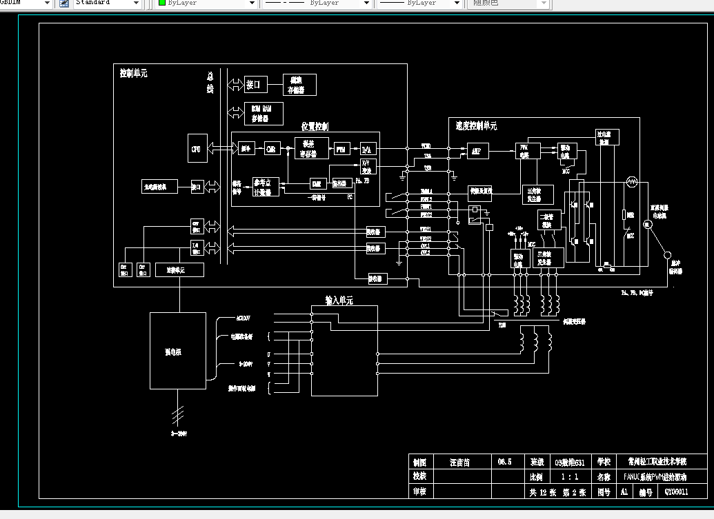
Task: Click the CMR block label
Action: 271,149
